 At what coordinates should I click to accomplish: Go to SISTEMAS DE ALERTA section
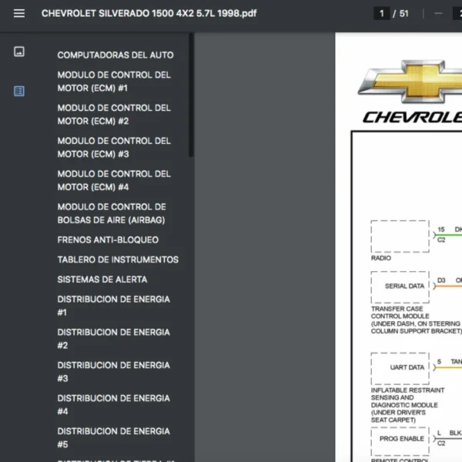pyautogui.click(x=102, y=280)
